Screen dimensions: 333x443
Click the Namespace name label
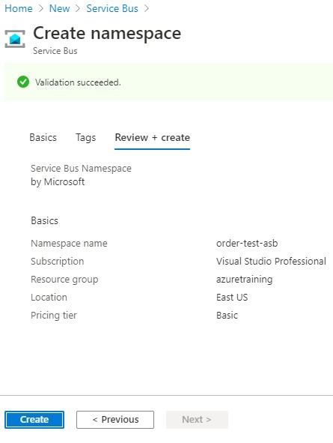pyautogui.click(x=69, y=244)
